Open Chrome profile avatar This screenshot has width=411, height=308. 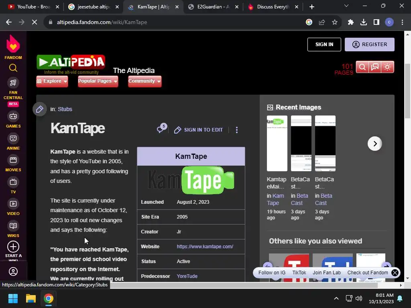coord(389,22)
